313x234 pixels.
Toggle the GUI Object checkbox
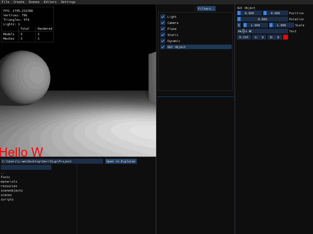(x=163, y=47)
